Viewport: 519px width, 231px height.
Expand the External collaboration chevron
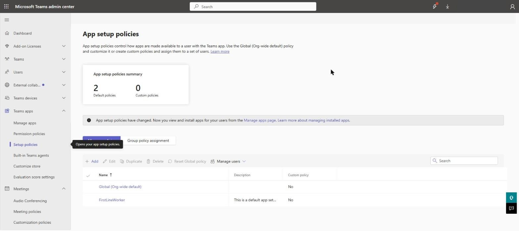64,85
